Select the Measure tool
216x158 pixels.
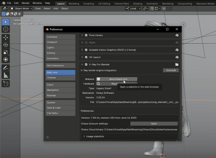tap(6, 75)
